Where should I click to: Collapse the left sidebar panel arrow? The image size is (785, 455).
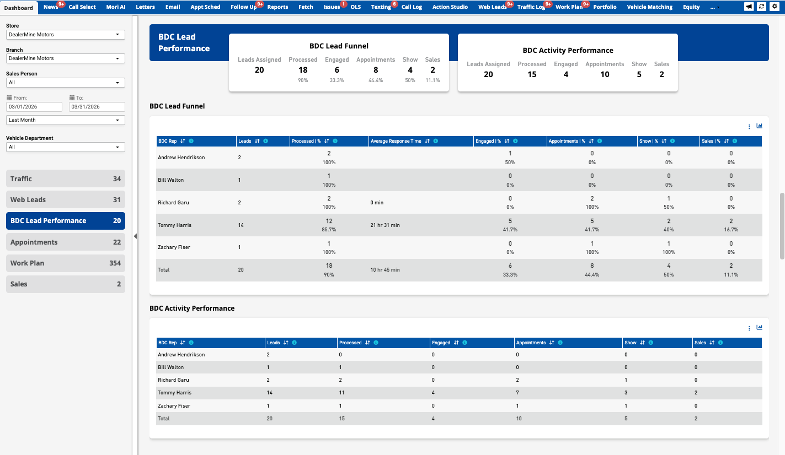click(136, 236)
